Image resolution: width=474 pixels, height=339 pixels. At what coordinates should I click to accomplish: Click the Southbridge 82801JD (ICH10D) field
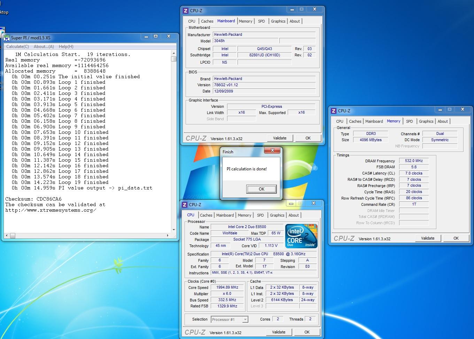coord(264,55)
